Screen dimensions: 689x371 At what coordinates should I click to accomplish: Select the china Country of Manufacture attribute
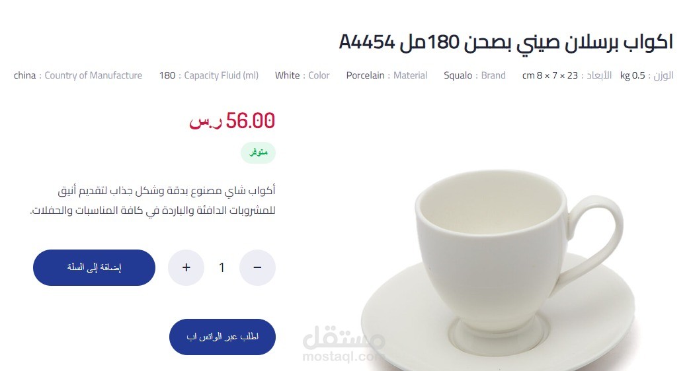[78, 75]
